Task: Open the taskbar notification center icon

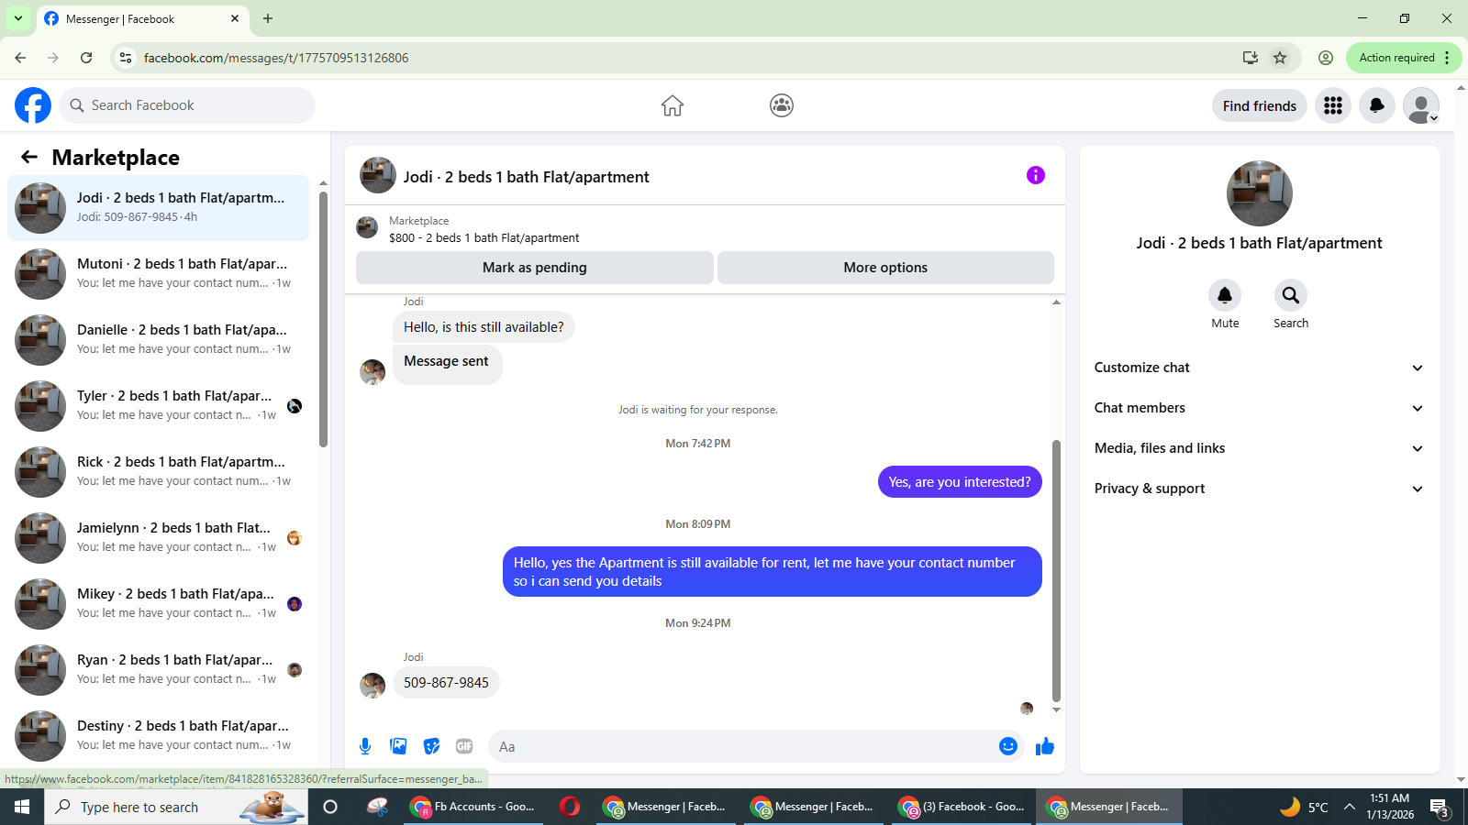Action: tap(1440, 807)
